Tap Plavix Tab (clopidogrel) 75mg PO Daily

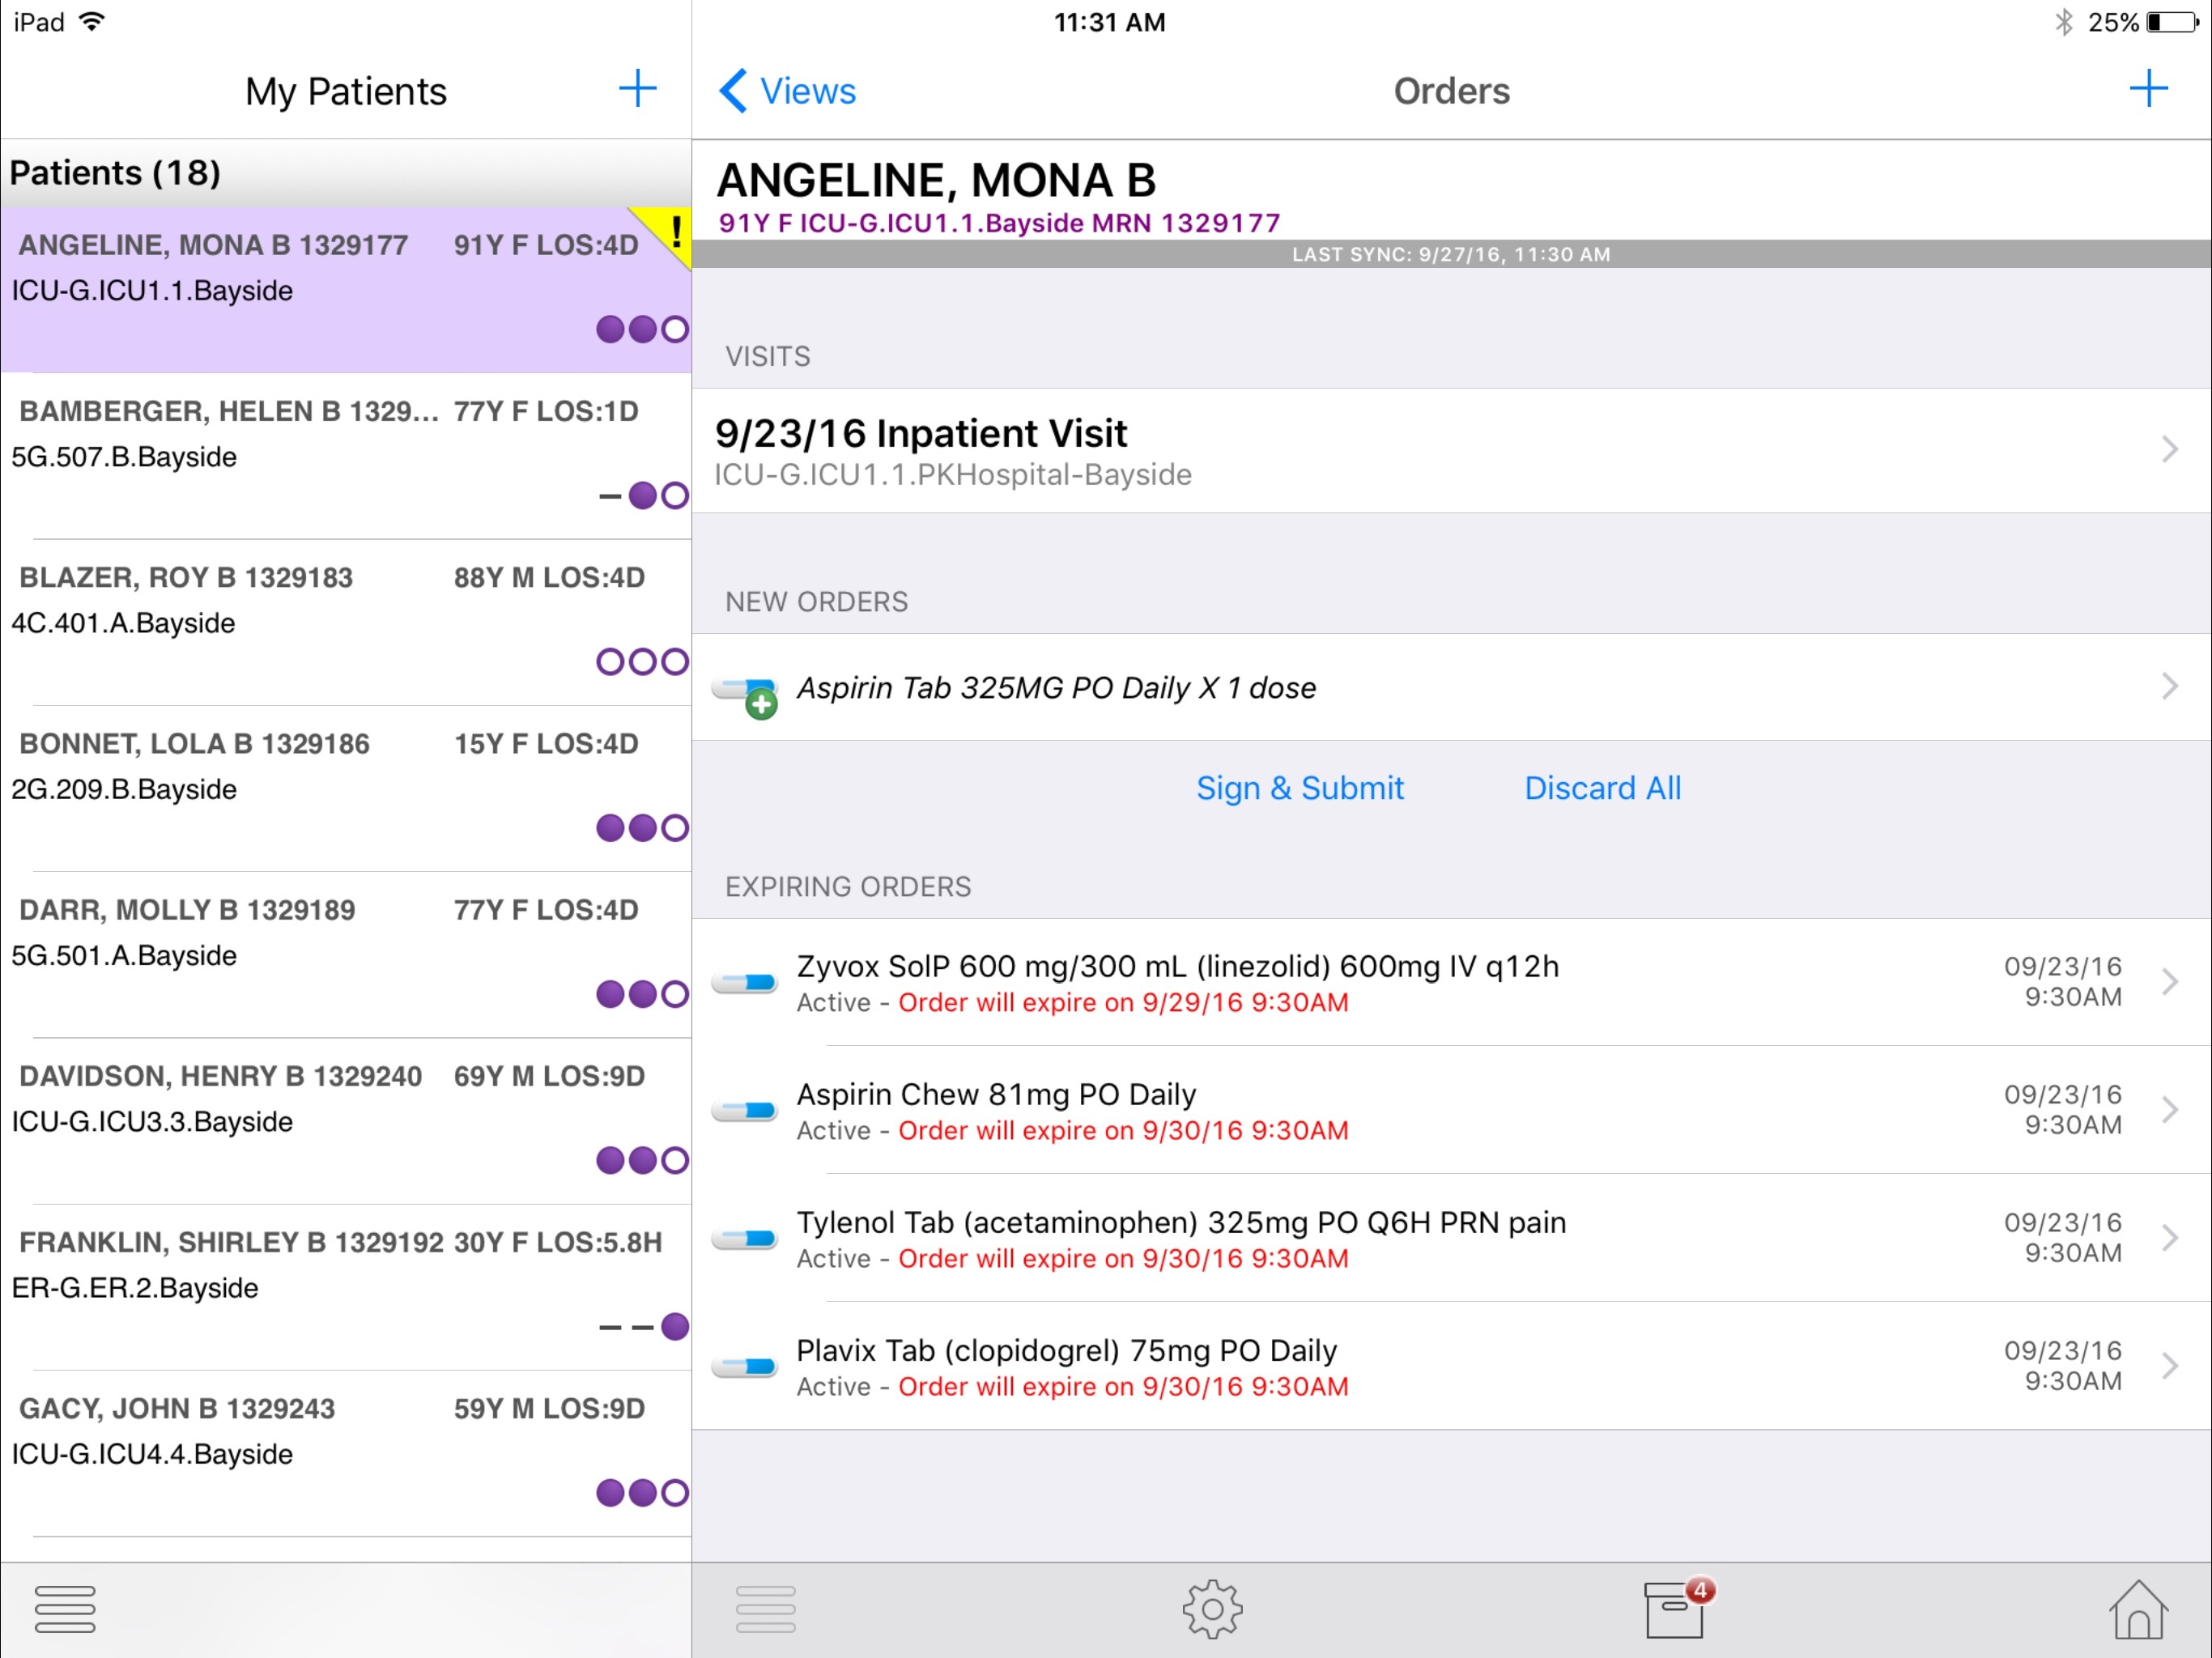tap(1066, 1350)
